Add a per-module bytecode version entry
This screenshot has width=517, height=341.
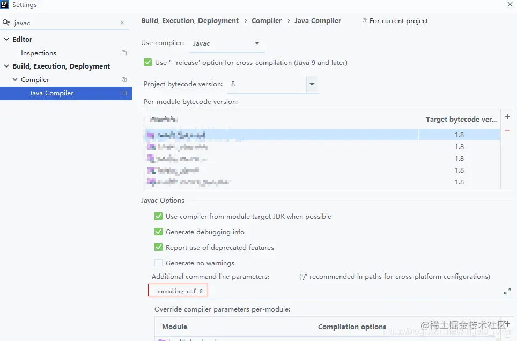507,116
